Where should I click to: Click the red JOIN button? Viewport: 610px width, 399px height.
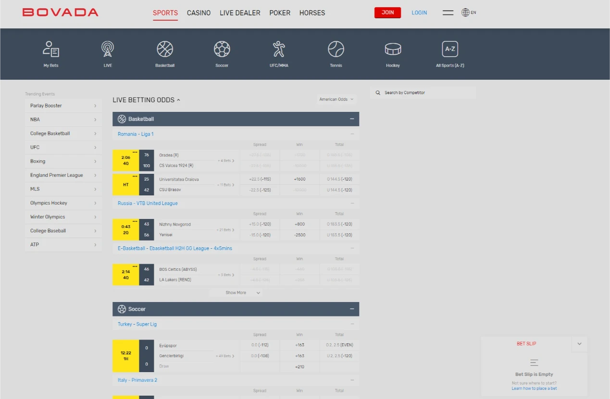(x=387, y=12)
